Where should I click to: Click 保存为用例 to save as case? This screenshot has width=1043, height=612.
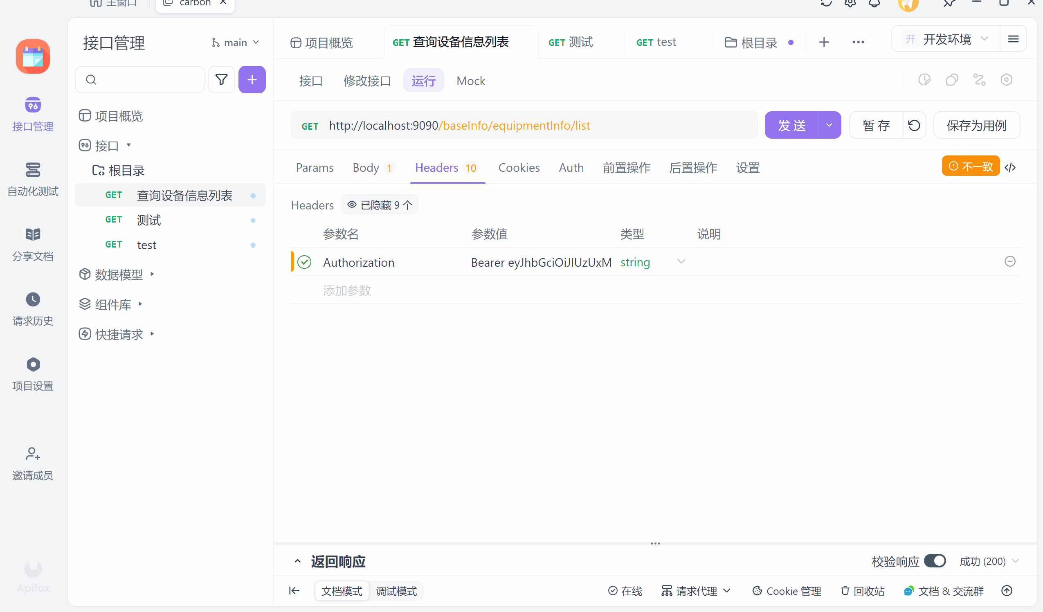click(976, 125)
